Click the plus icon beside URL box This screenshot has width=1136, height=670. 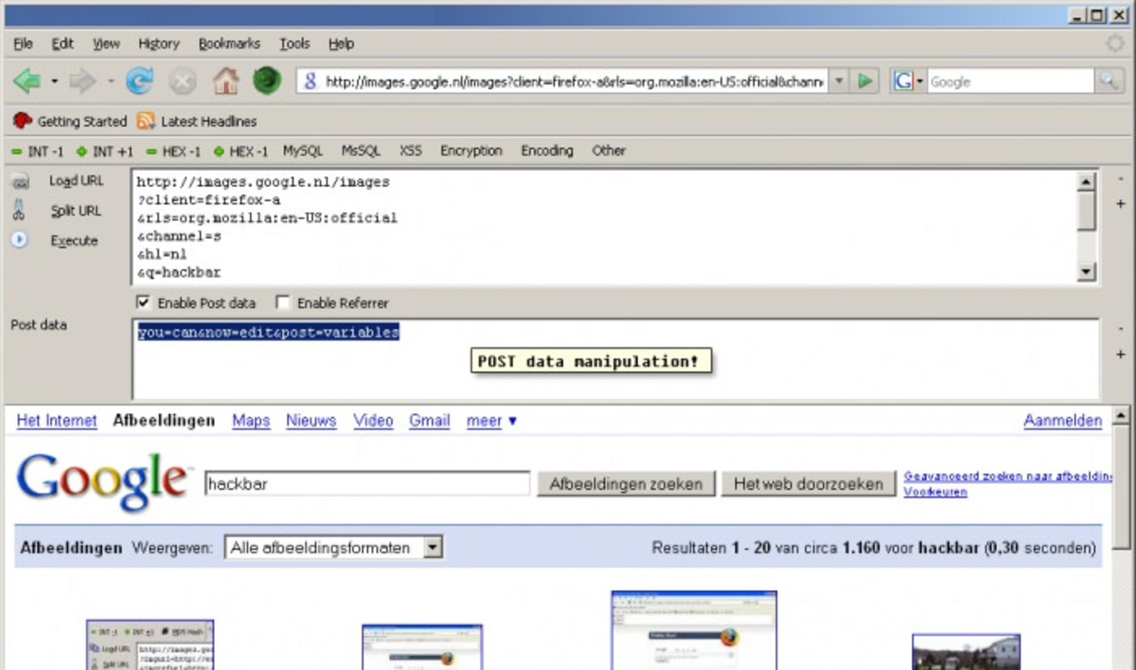[1120, 204]
